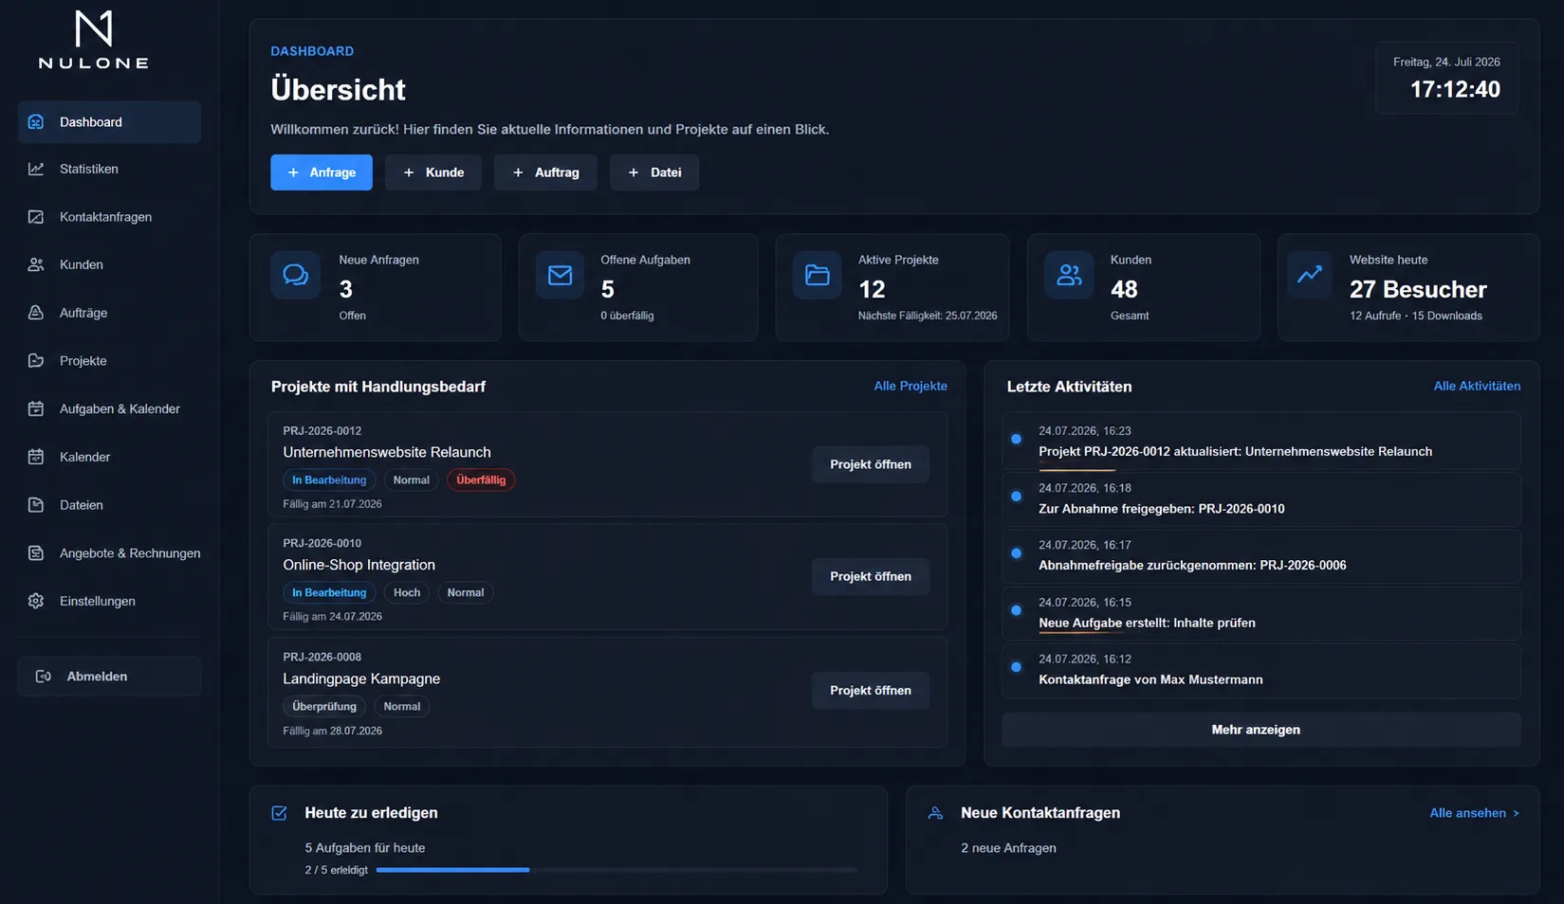Click the Projekte folder icon in sidebar

click(36, 361)
